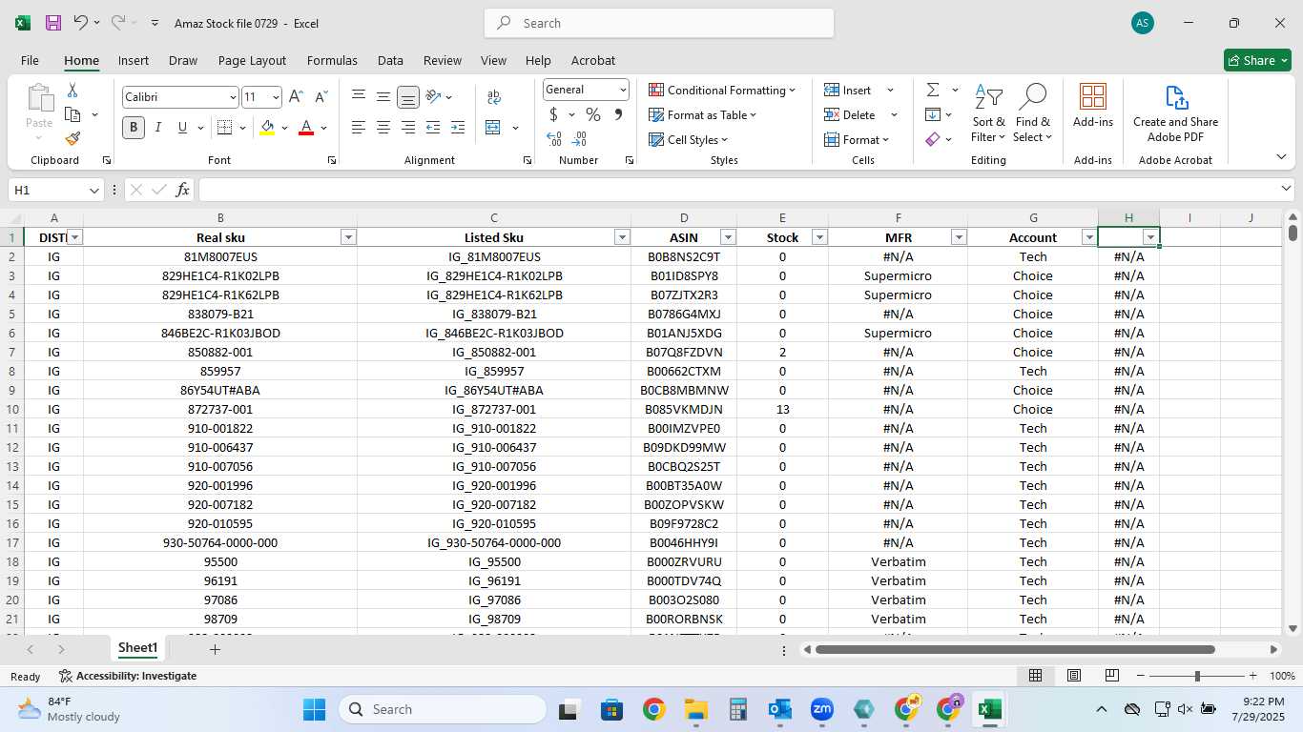Adjust the zoom slider handle

click(x=1197, y=676)
